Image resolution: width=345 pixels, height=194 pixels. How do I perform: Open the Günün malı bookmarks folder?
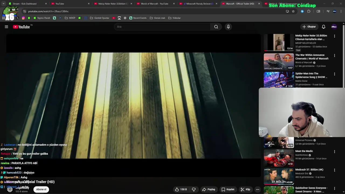click(x=157, y=18)
